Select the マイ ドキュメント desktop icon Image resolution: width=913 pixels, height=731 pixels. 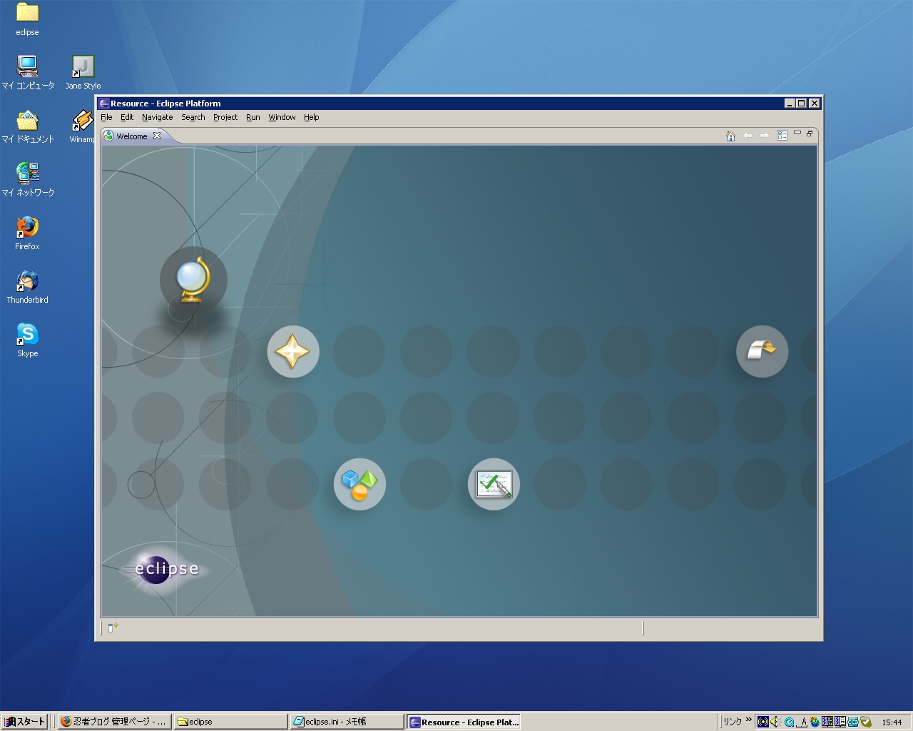(28, 126)
